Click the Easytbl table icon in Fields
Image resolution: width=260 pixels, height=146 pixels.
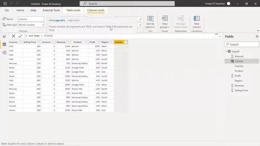pyautogui.click(x=229, y=52)
